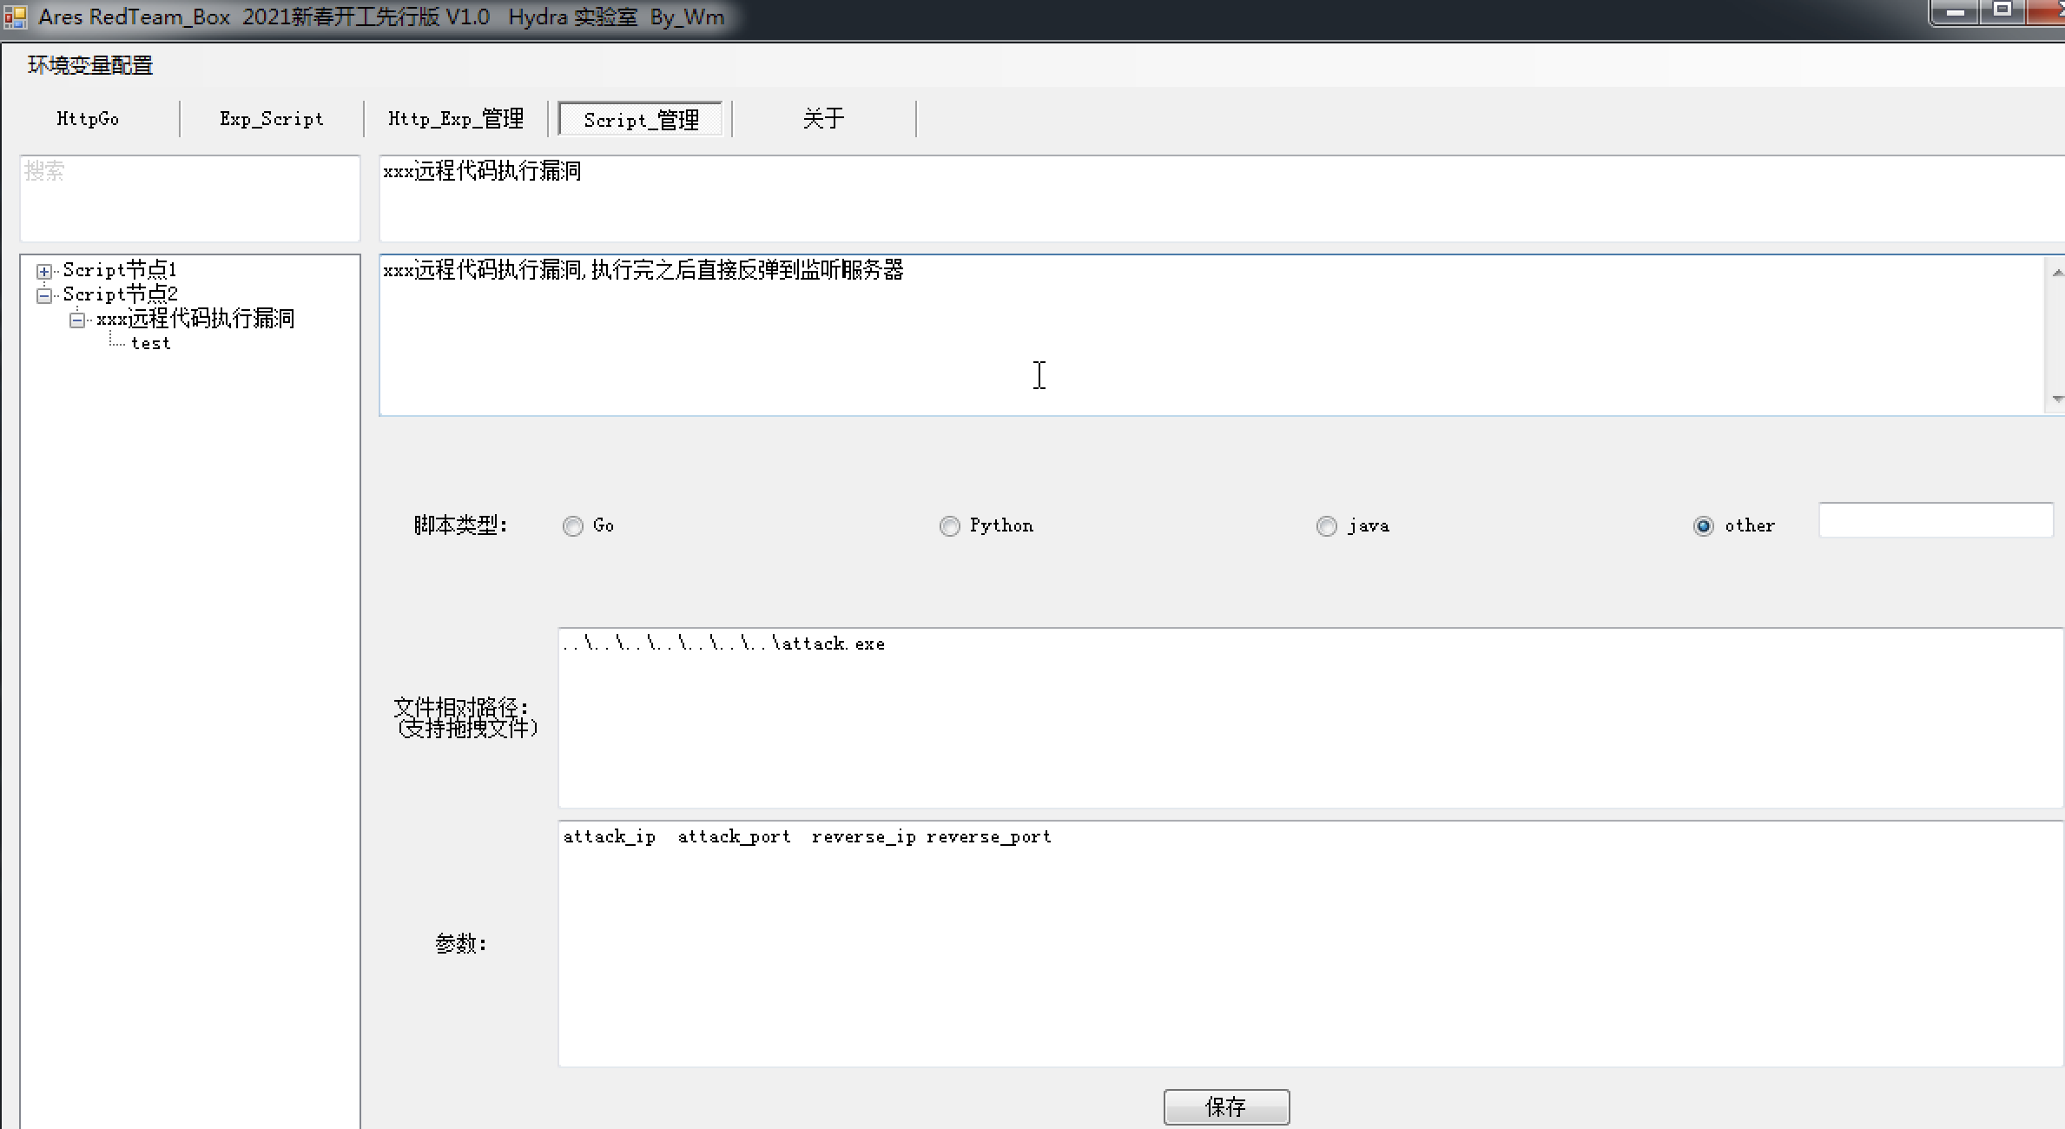
Task: Collapse the Script节点2 tree node
Action: click(x=44, y=295)
